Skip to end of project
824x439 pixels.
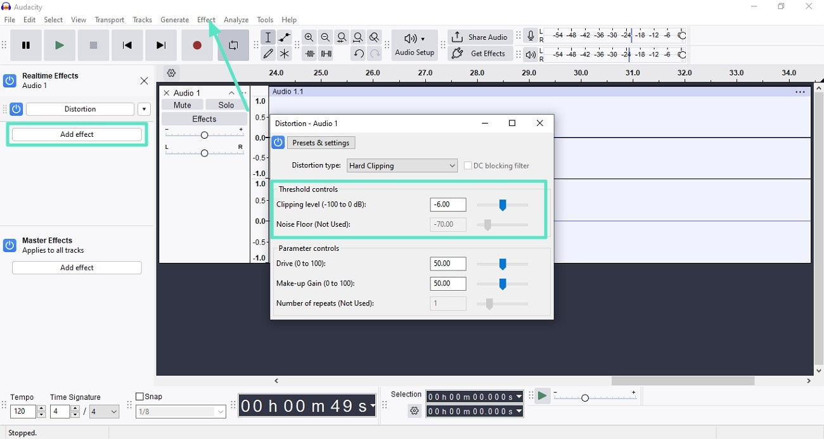[161, 45]
